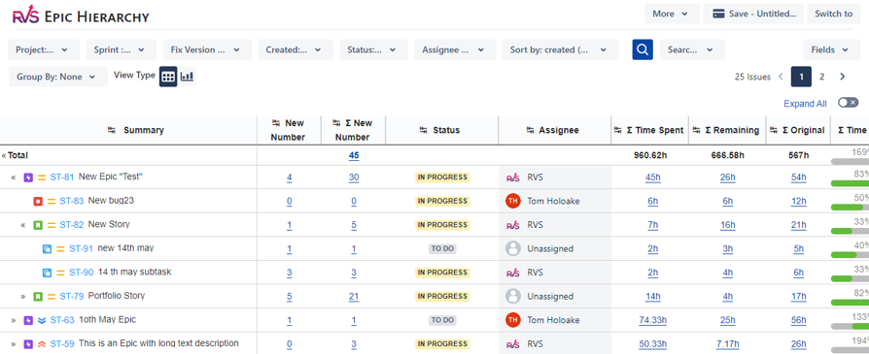Screen dimensions: 869x354
Task: Click the progress bar in ST-81 row
Action: coord(851,183)
